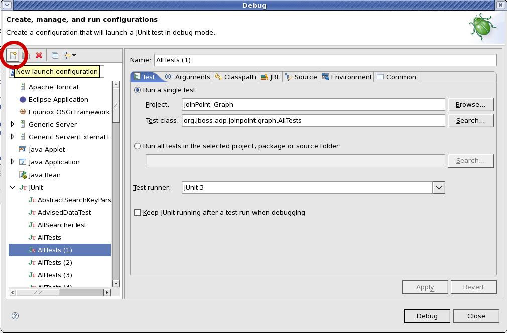Select the Java Applet configuration type
This screenshot has height=333, width=507.
tap(47, 149)
